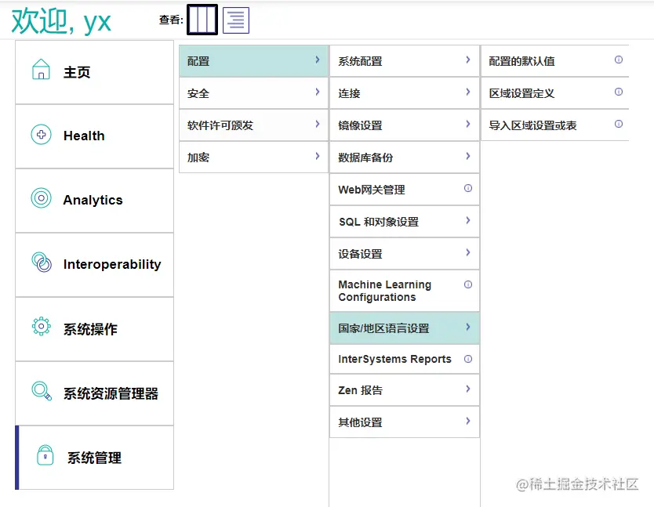Open InterSystems Reports entry

tap(394, 359)
